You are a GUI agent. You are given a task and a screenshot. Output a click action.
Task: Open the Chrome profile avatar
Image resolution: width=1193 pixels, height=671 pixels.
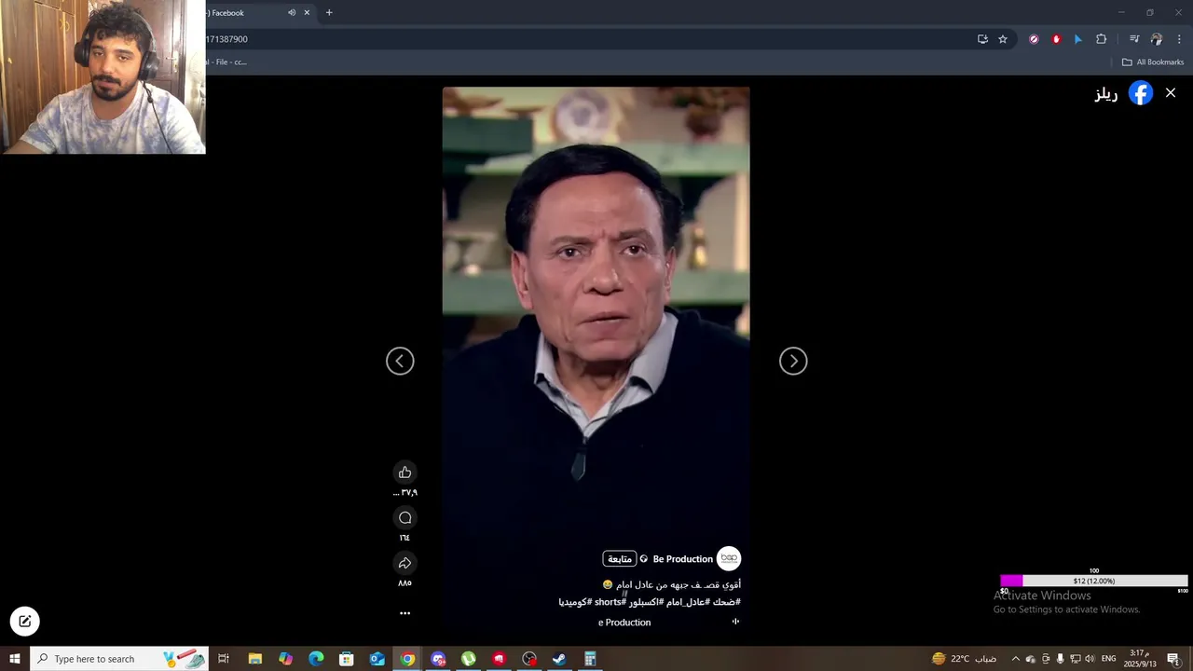point(1157,39)
